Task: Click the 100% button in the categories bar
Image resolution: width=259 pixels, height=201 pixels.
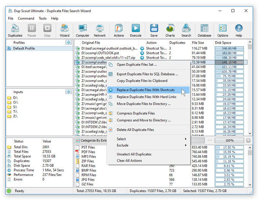Action: pyautogui.click(x=230, y=141)
